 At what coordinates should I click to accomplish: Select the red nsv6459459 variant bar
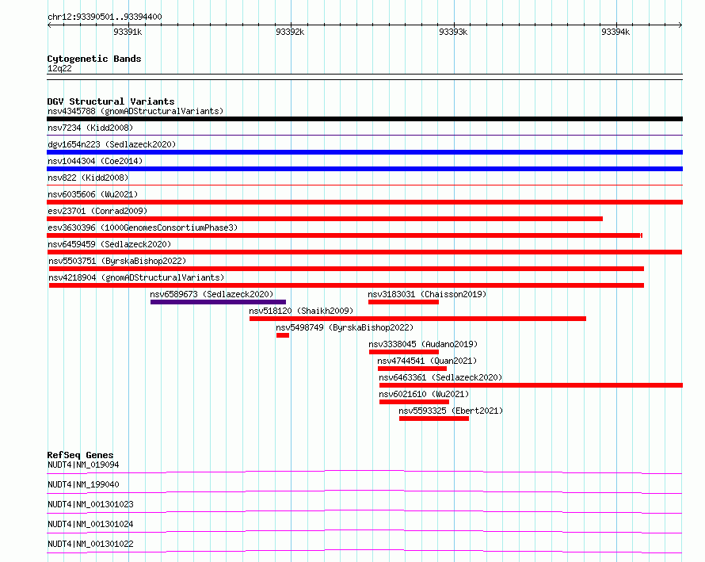(x=364, y=252)
